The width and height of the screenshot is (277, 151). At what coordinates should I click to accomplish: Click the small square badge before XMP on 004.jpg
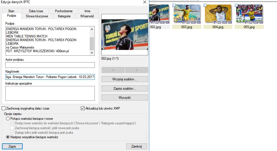(215, 22)
